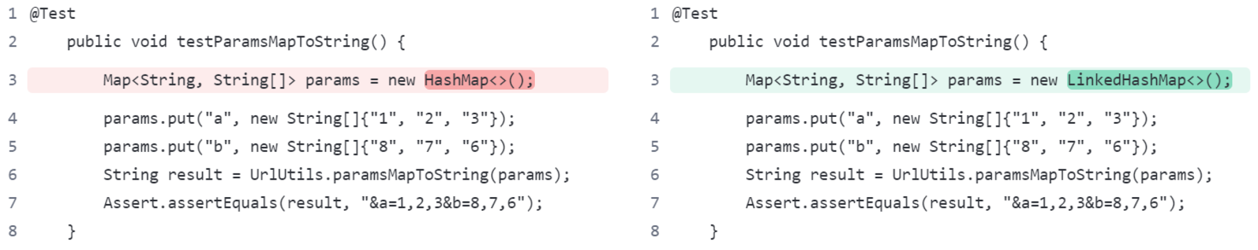The image size is (1258, 250).
Task: Click line number 8 in the right pane
Action: [655, 231]
